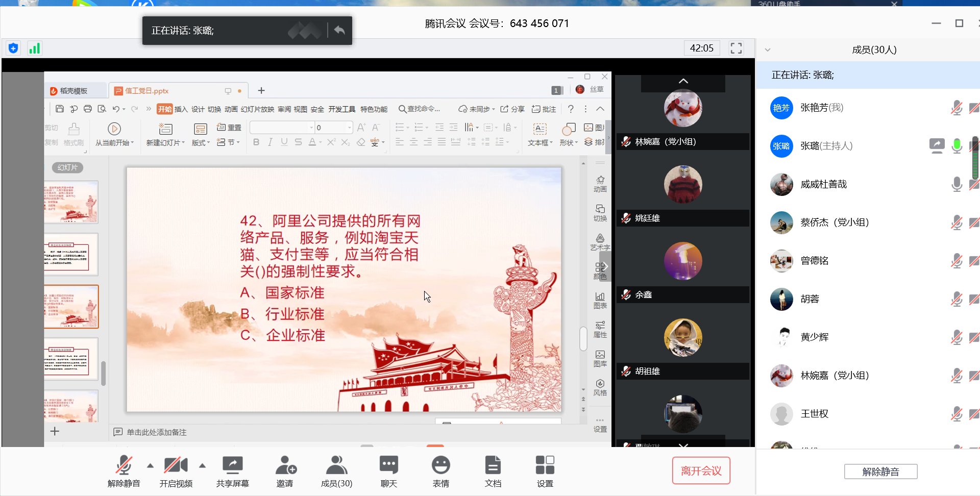Viewport: 980px width, 496px height.
Task: Open the 形状 shapes dropdown
Action: 568,143
